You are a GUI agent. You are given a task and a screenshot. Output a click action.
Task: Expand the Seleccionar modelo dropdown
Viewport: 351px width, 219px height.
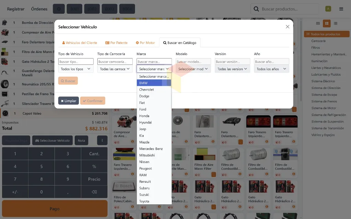point(193,69)
